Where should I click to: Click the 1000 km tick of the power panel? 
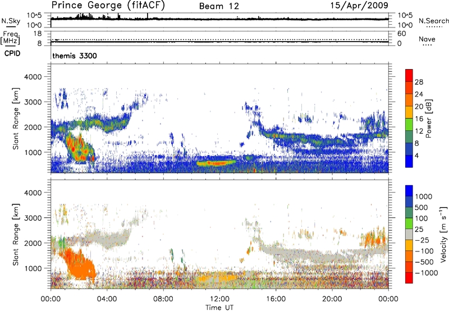(x=33, y=152)
